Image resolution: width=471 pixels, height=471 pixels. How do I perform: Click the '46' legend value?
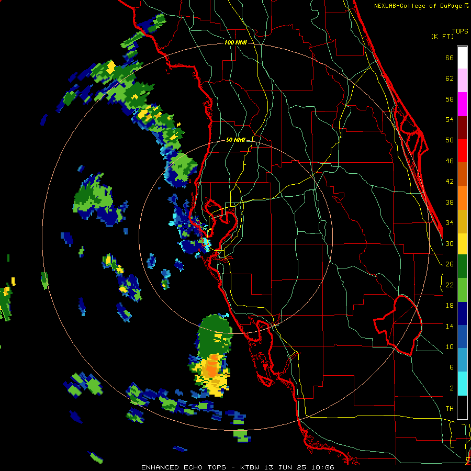[450, 161]
